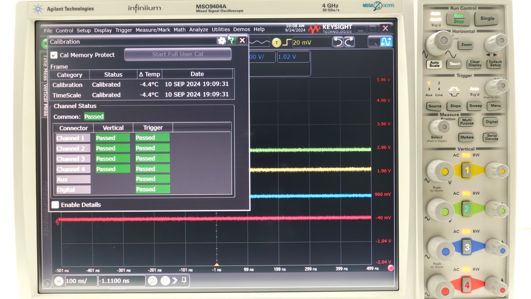Open the Control menu
This screenshot has width=531, height=299.
[x=64, y=31]
